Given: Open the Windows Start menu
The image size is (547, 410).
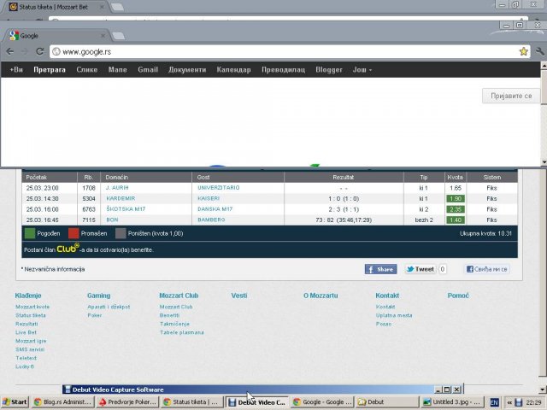Looking at the screenshot, I should coord(15,402).
